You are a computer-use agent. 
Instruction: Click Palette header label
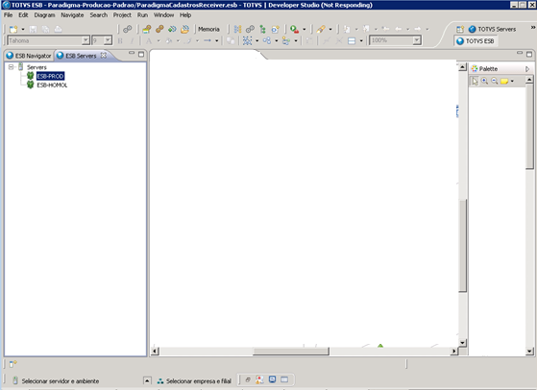pos(488,69)
